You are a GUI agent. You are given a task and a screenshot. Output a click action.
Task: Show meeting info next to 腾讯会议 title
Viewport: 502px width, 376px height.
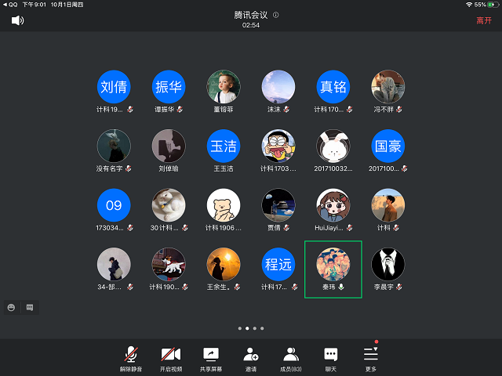[x=276, y=15]
